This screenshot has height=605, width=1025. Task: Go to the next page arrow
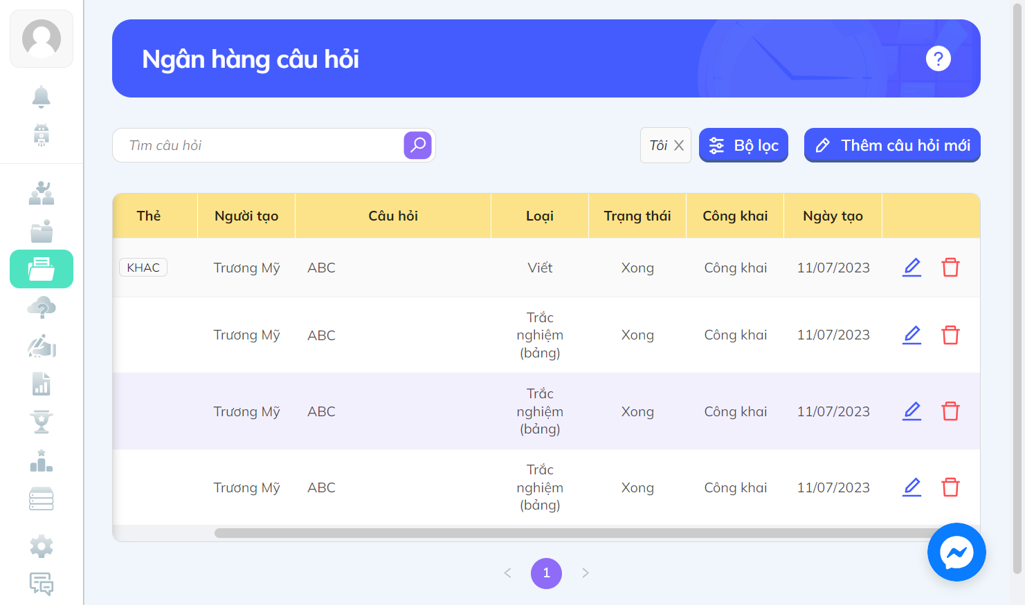(586, 573)
